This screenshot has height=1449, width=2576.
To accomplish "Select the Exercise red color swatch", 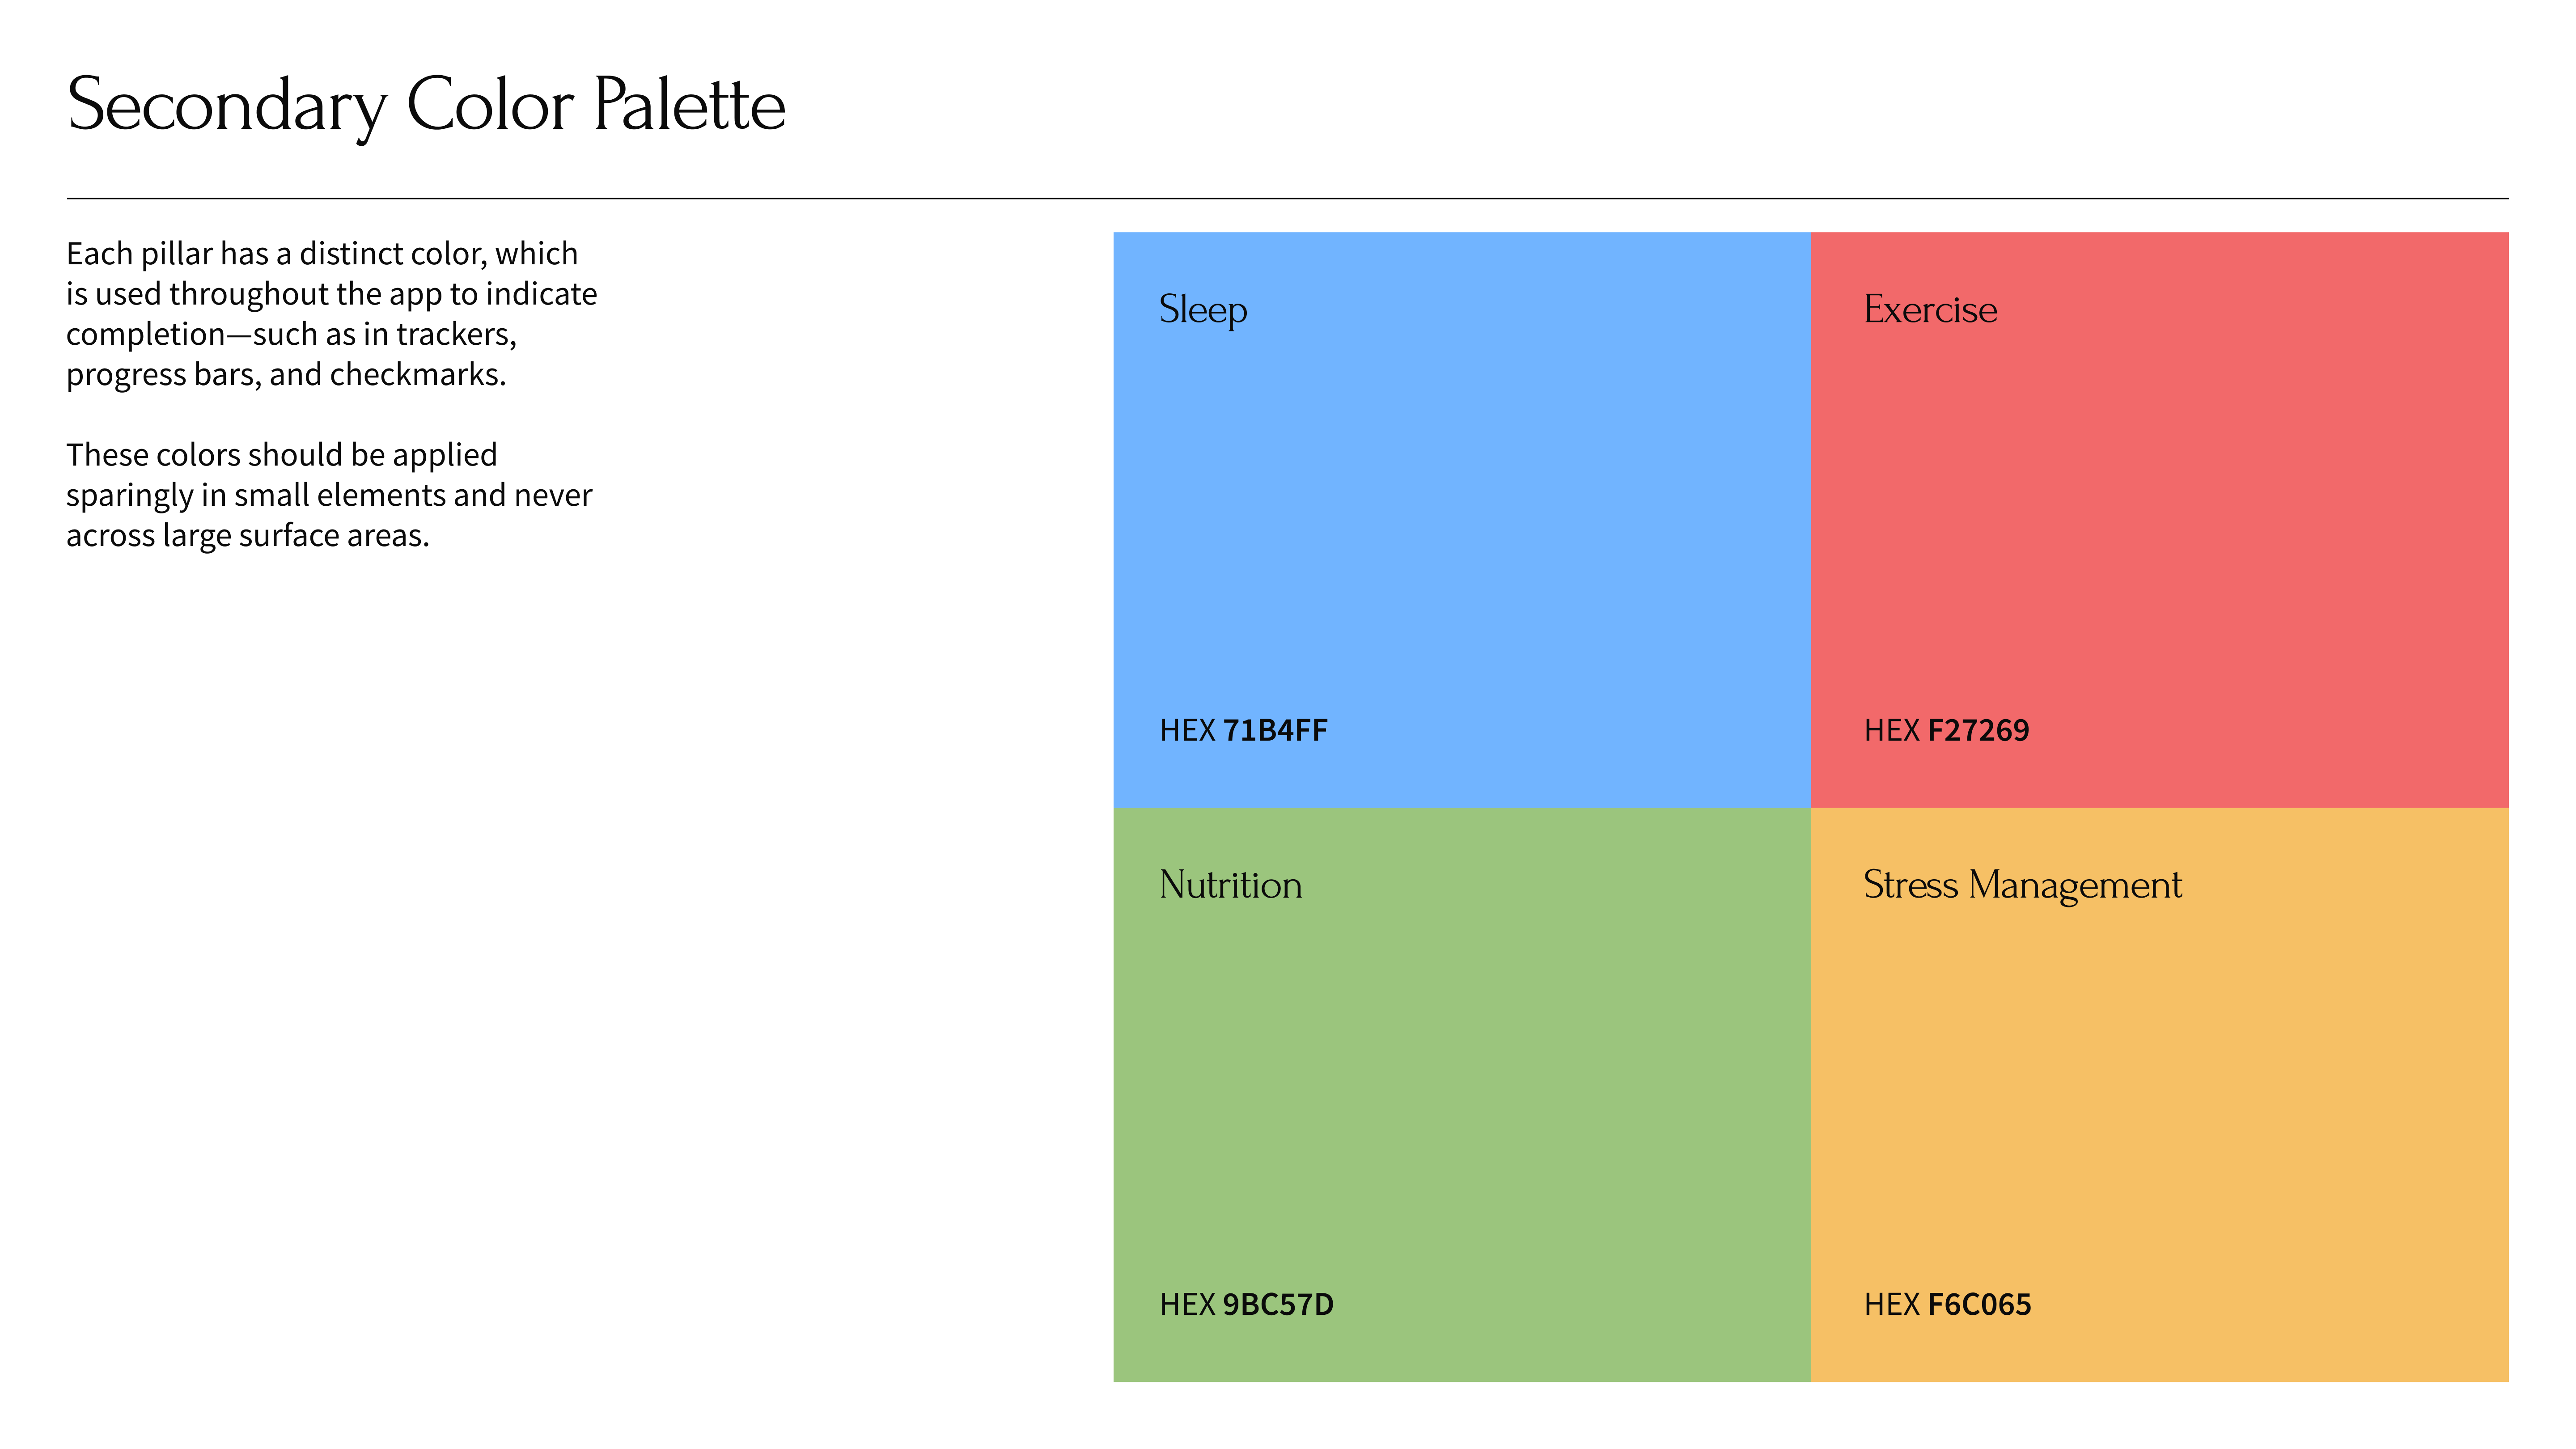I will point(2159,520).
